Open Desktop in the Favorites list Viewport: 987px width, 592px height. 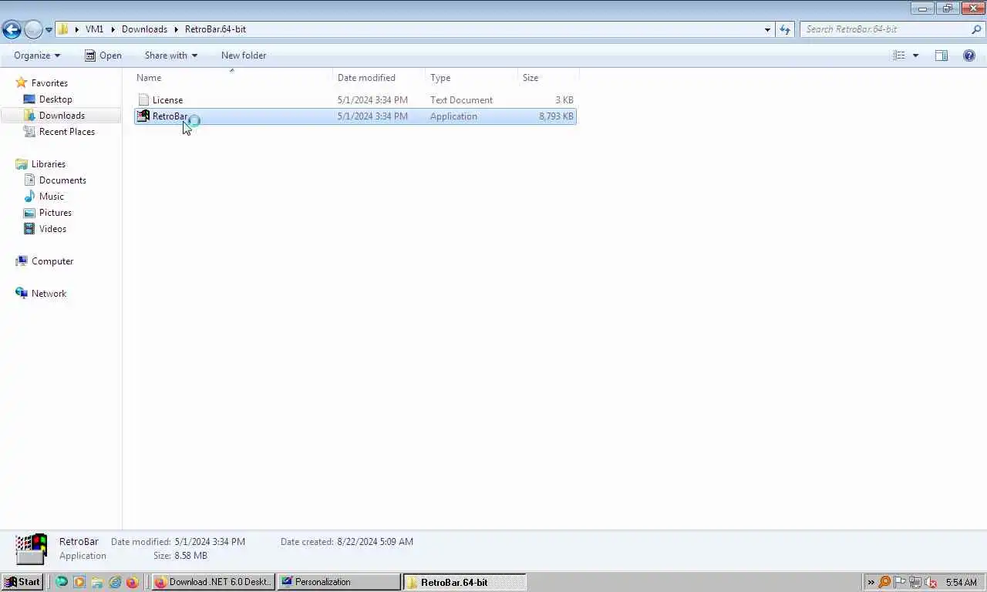coord(56,99)
